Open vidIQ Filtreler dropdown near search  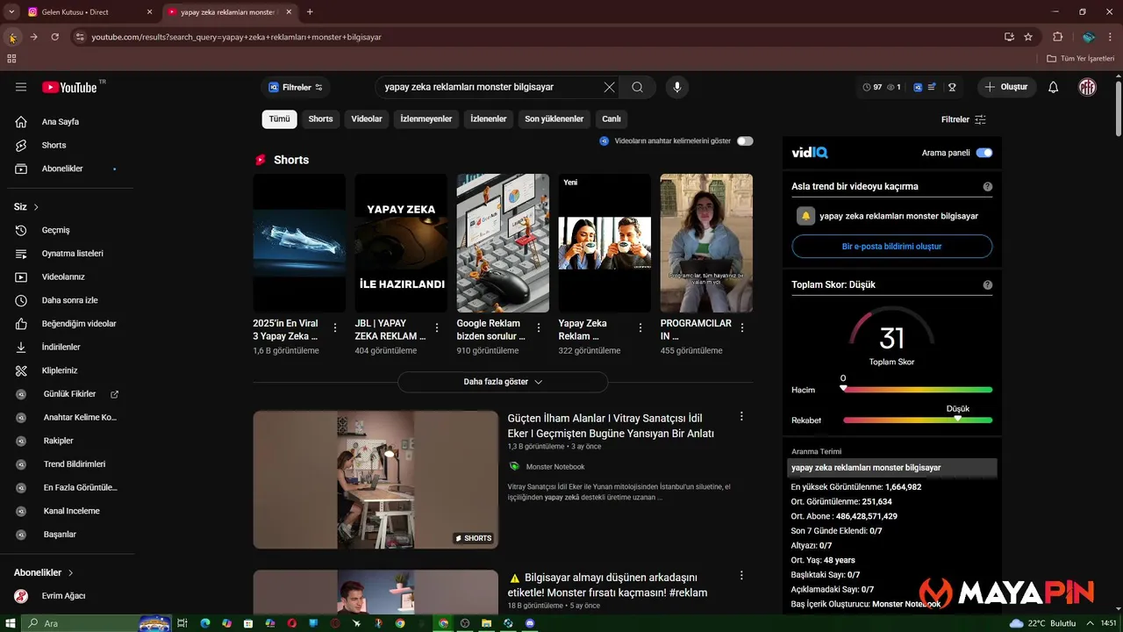point(296,87)
